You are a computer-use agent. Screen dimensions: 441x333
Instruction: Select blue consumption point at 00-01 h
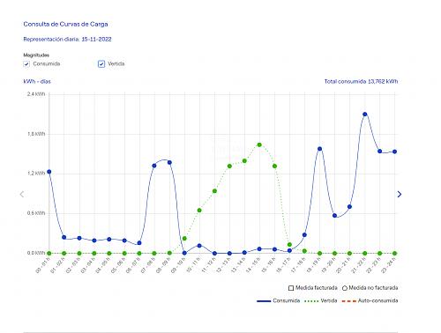[x=49, y=172]
